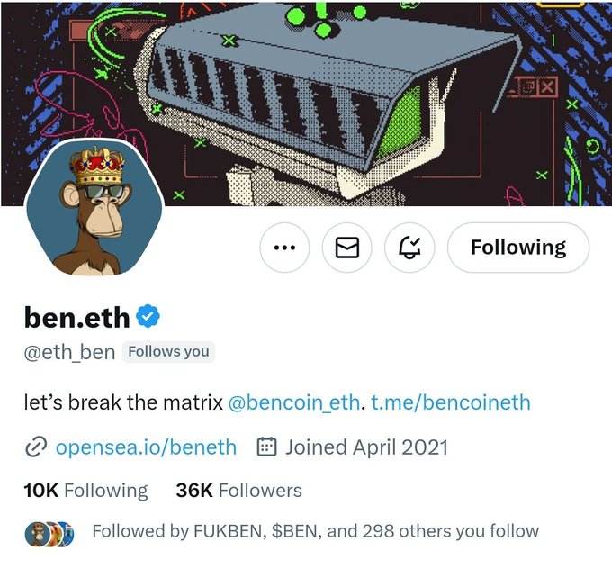Image resolution: width=612 pixels, height=578 pixels.
Task: Click the calendar icon next to Joined date
Action: pyautogui.click(x=267, y=447)
